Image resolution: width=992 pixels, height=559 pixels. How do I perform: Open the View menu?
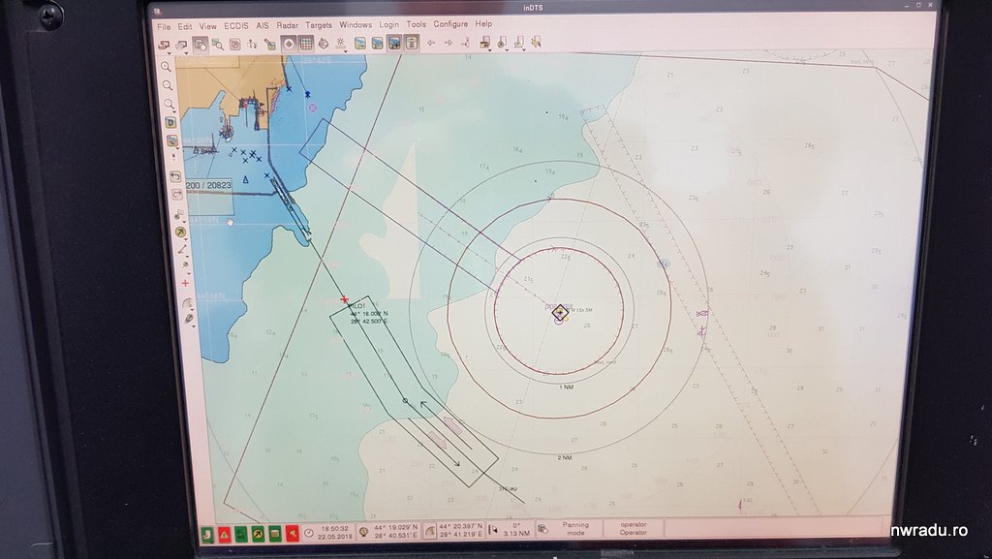[x=207, y=26]
